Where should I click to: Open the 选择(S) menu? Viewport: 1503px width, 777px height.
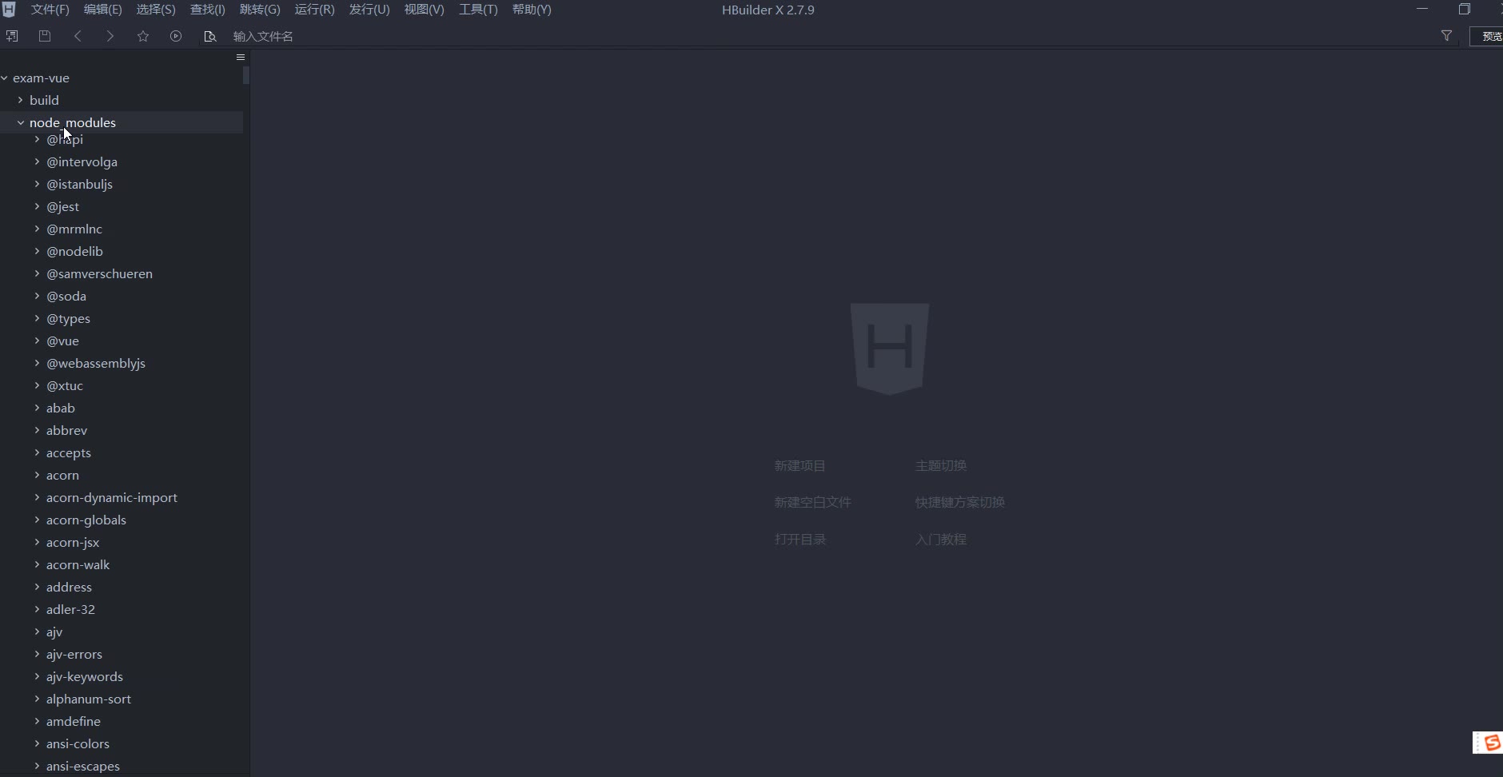(156, 10)
